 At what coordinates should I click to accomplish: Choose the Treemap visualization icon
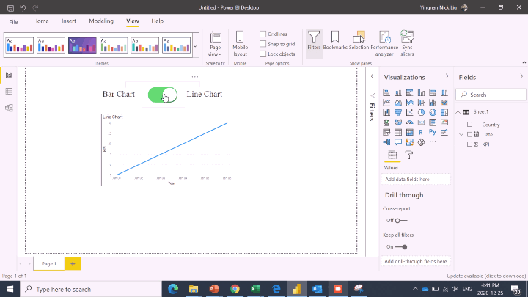click(444, 112)
